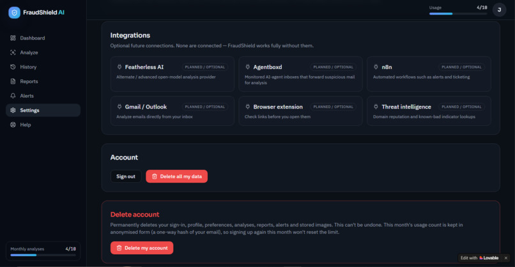The width and height of the screenshot is (515, 267).
Task: Navigate to Reports
Action: point(43,82)
